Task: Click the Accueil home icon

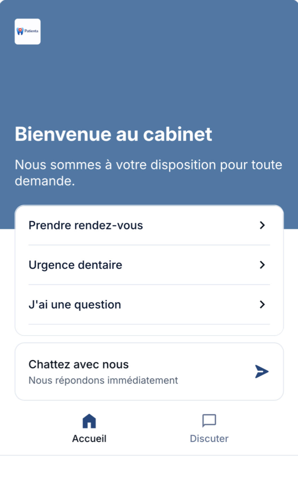Action: 89,421
